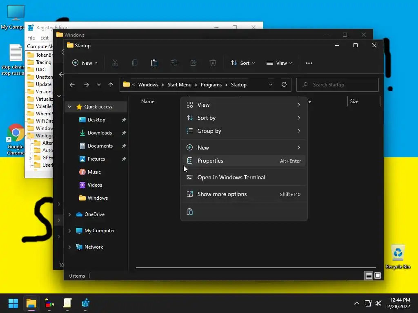
Task: Switch to details view icon in status bar
Action: tap(369, 276)
